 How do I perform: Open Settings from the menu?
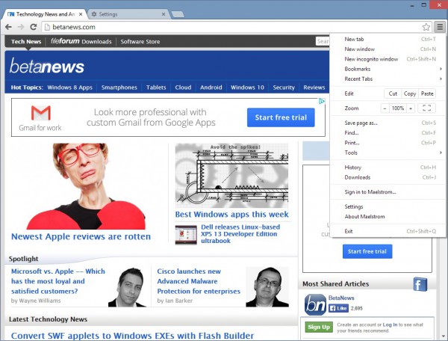coord(388,206)
